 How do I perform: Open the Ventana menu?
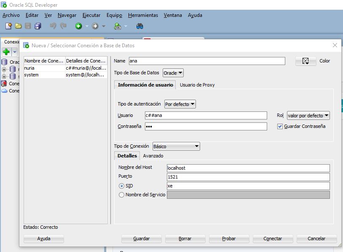[x=173, y=15]
